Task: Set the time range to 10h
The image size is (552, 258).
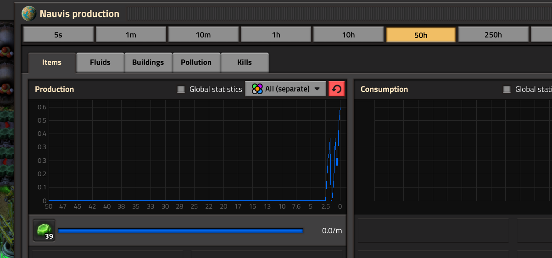Action: (348, 35)
